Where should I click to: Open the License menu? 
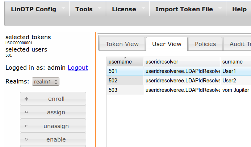point(124,9)
